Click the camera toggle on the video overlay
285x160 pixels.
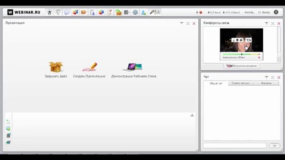[248, 40]
